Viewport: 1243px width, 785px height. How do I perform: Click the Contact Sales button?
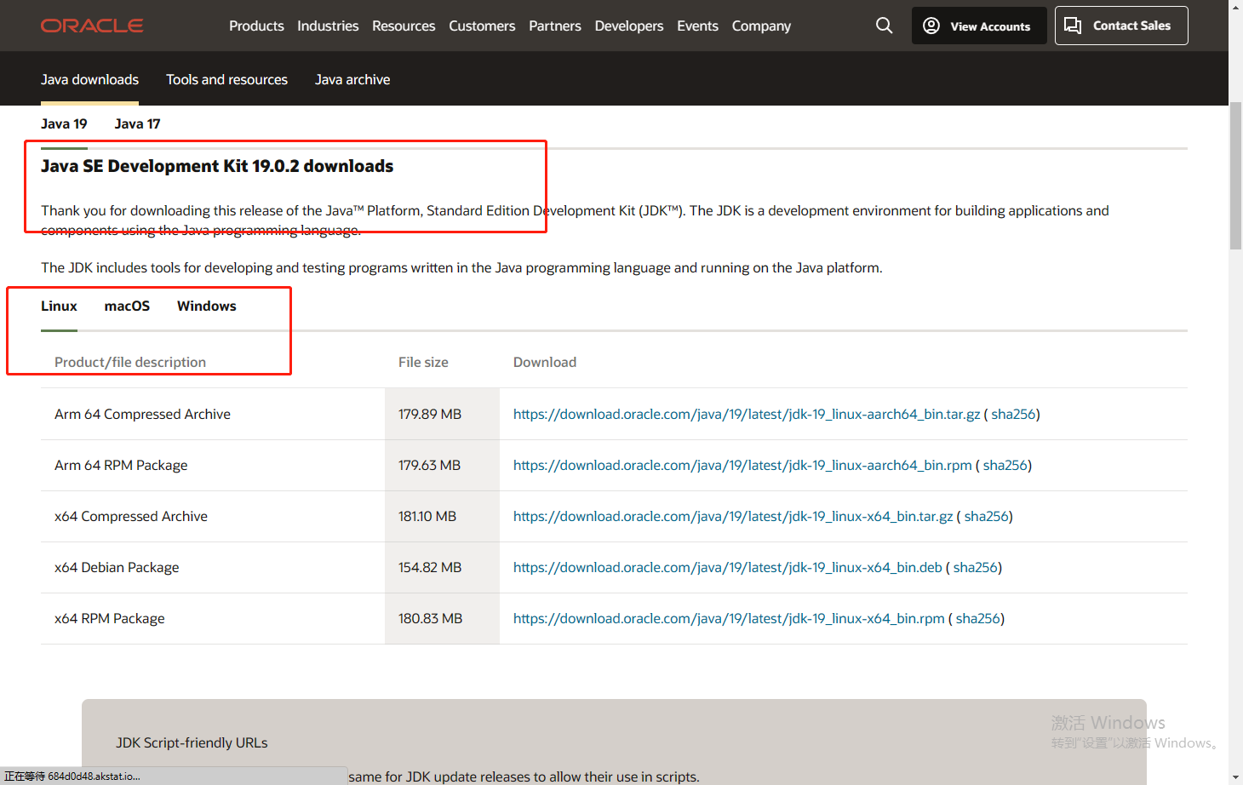tap(1121, 26)
